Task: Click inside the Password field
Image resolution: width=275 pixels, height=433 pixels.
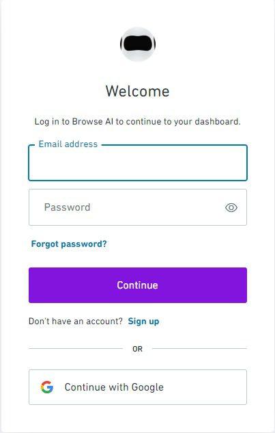Action: [x=138, y=207]
